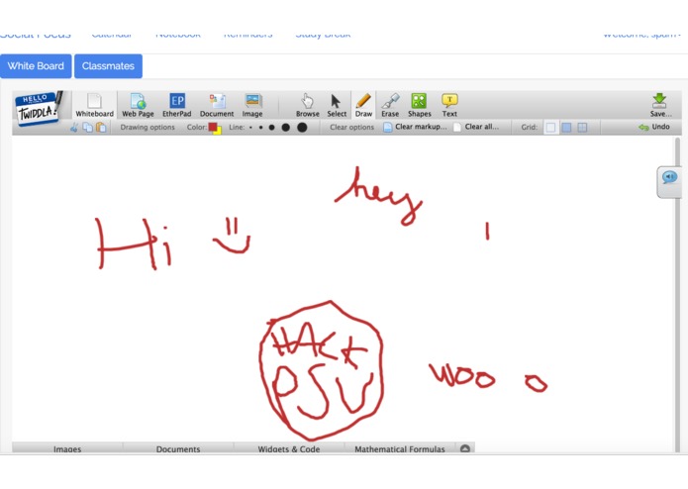Open the red drawing color swatch
The image size is (688, 489).
(215, 128)
